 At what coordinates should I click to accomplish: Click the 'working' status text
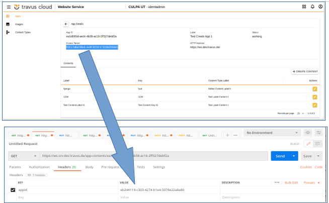(257, 36)
